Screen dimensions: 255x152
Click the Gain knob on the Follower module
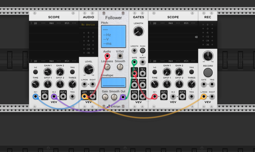(x=105, y=97)
